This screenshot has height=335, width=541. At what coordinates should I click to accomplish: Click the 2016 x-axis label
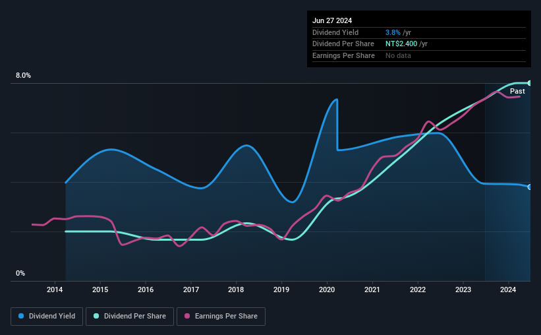coord(146,289)
